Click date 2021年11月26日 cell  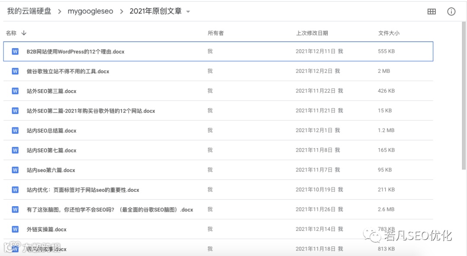315,209
